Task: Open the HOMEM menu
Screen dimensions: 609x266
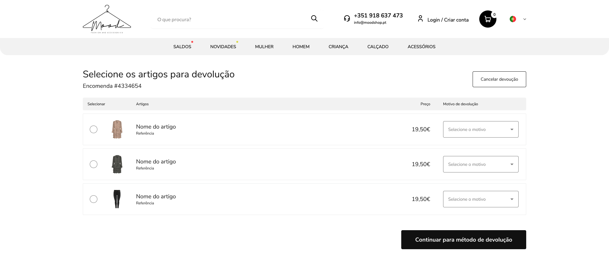Action: 301,47
